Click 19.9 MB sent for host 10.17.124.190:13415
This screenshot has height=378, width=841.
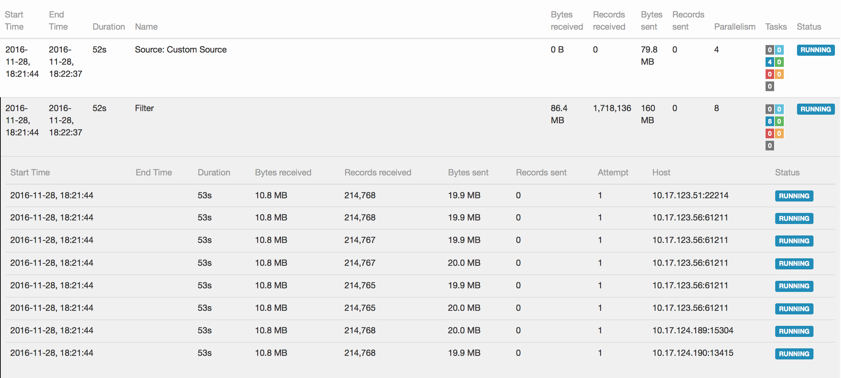tap(464, 353)
